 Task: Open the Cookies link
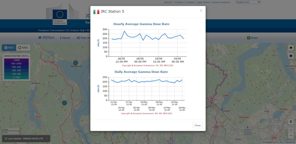tap(190, 2)
